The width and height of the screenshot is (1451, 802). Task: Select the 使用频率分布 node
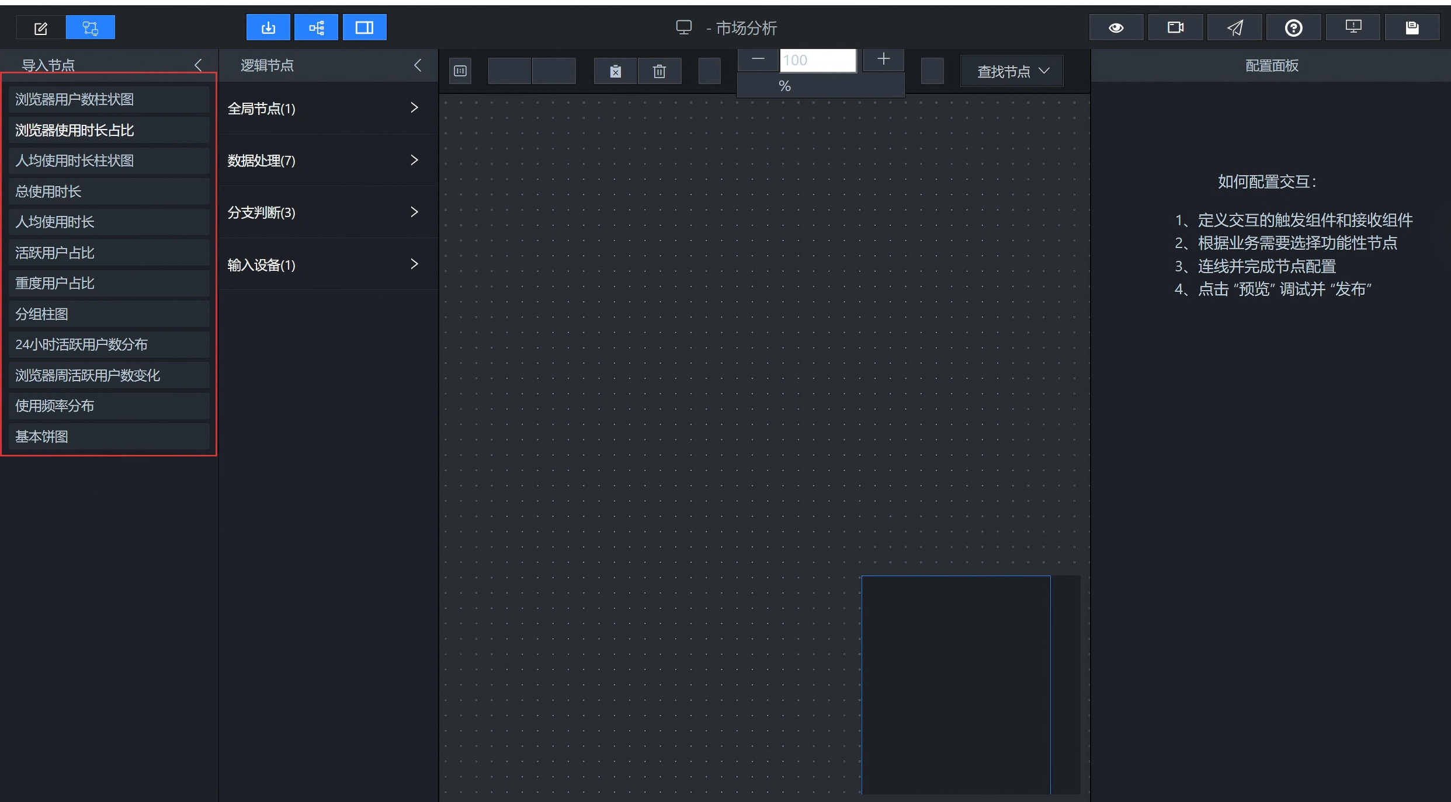109,406
